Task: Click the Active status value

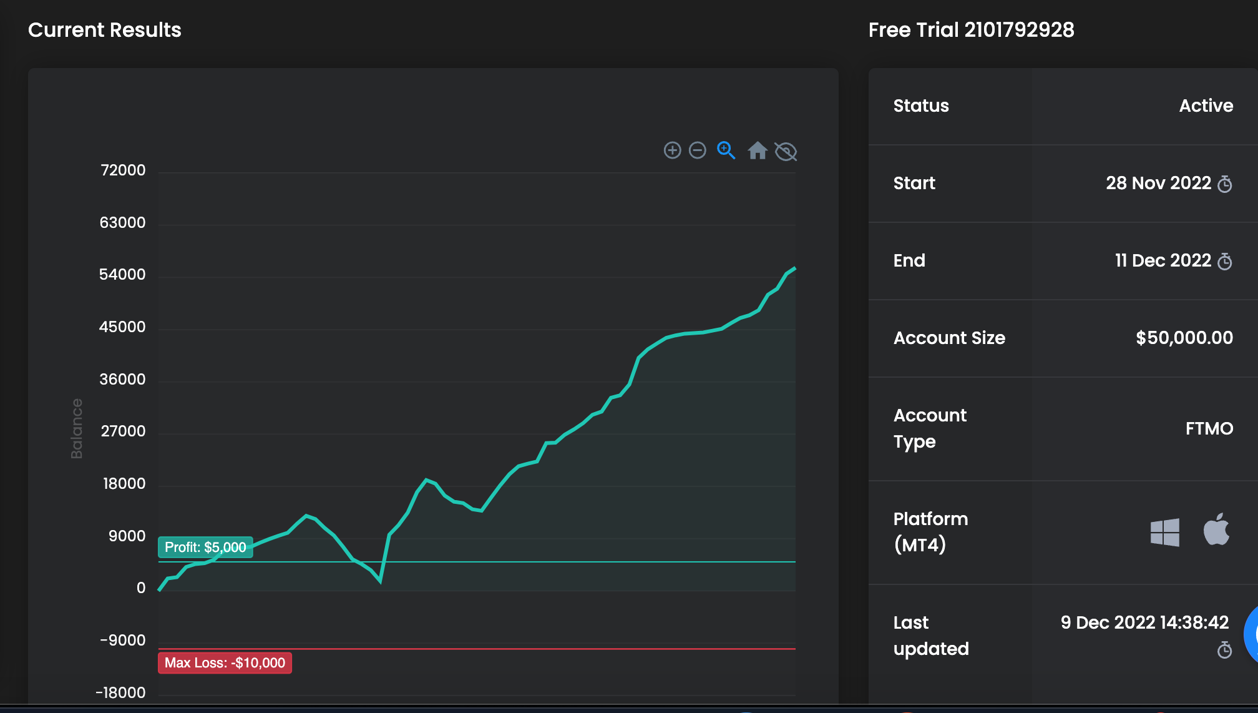Action: click(x=1206, y=106)
